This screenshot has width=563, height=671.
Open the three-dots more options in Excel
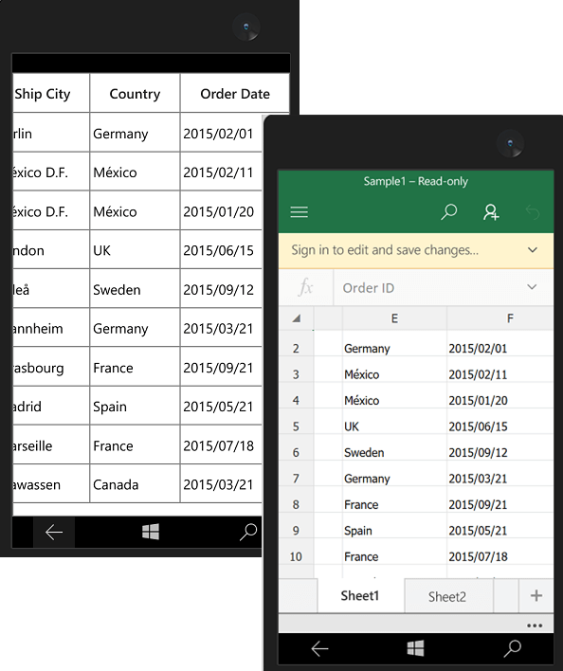(x=535, y=626)
